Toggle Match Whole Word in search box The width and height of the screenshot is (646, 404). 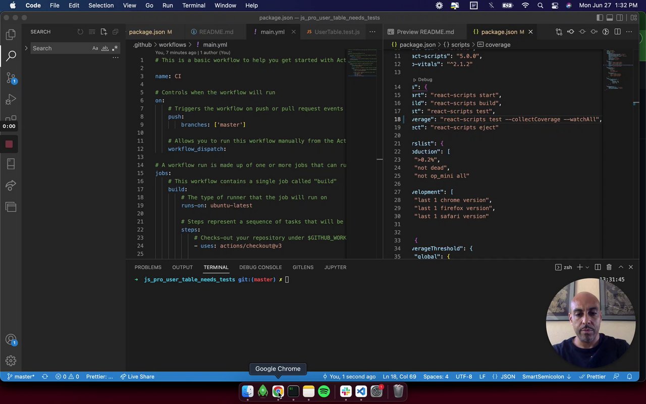click(105, 48)
